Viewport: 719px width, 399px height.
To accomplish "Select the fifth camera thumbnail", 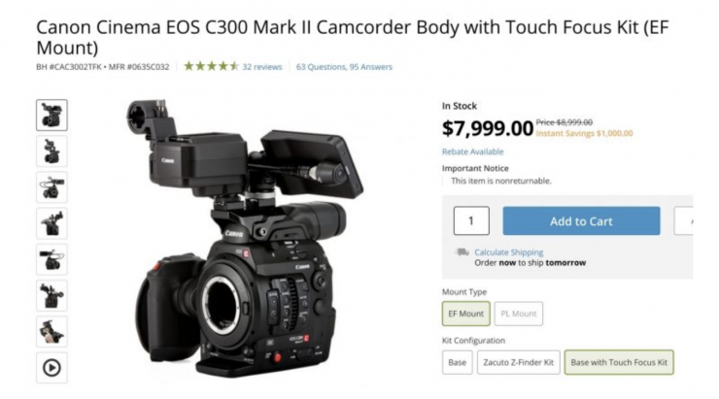I will pyautogui.click(x=51, y=260).
